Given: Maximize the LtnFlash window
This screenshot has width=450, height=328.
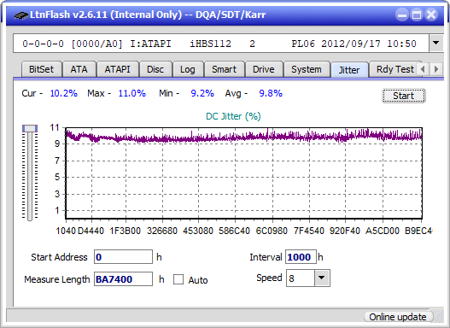Looking at the screenshot, I should click(x=417, y=15).
